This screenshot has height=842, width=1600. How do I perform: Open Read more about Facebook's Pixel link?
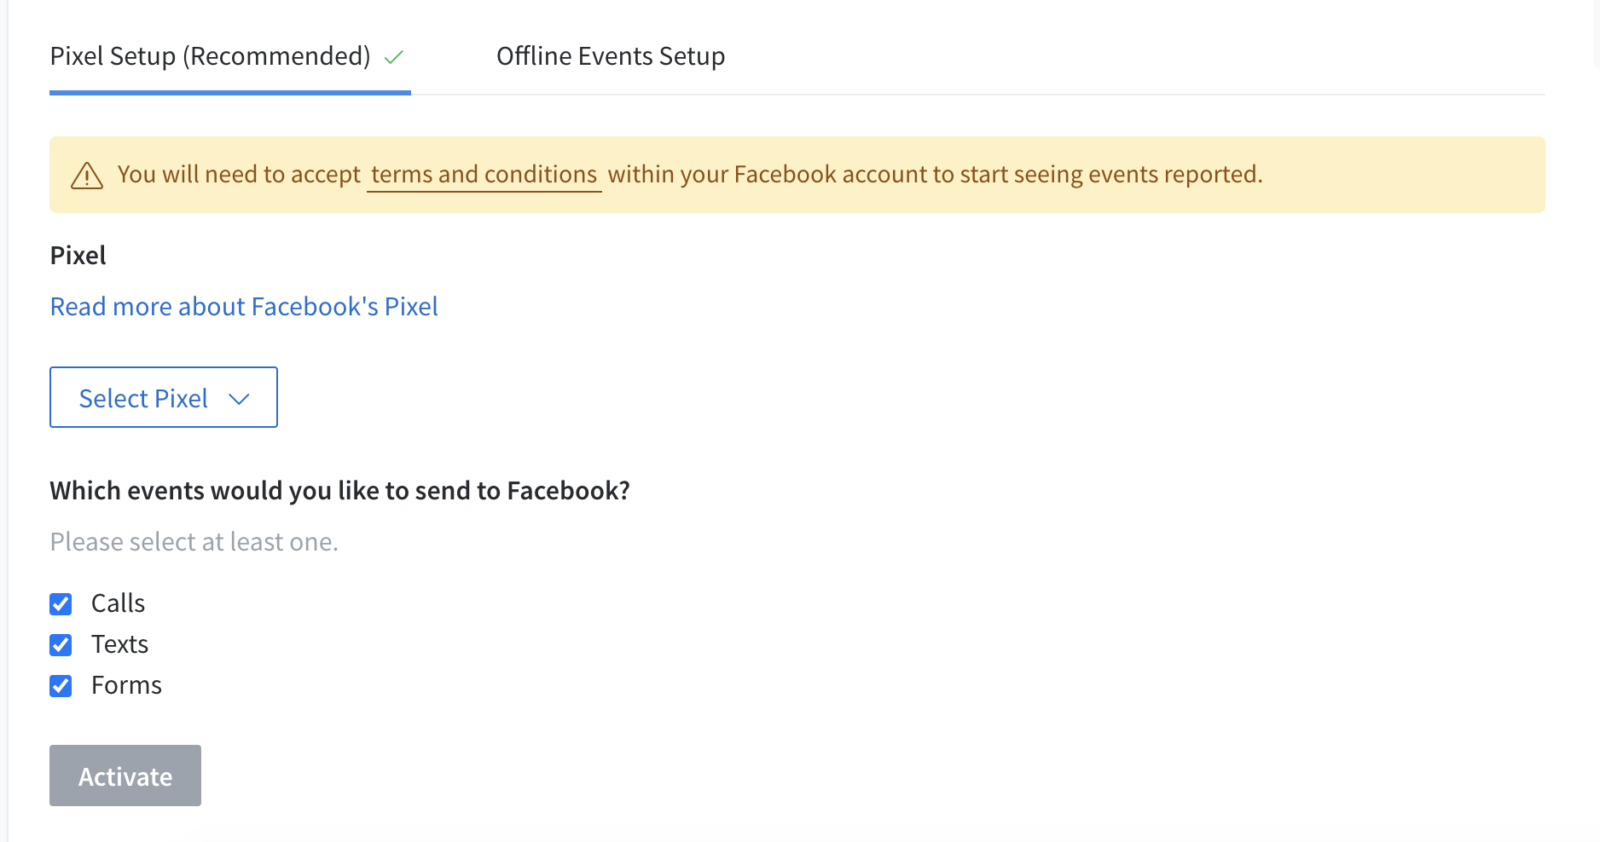[x=244, y=306]
